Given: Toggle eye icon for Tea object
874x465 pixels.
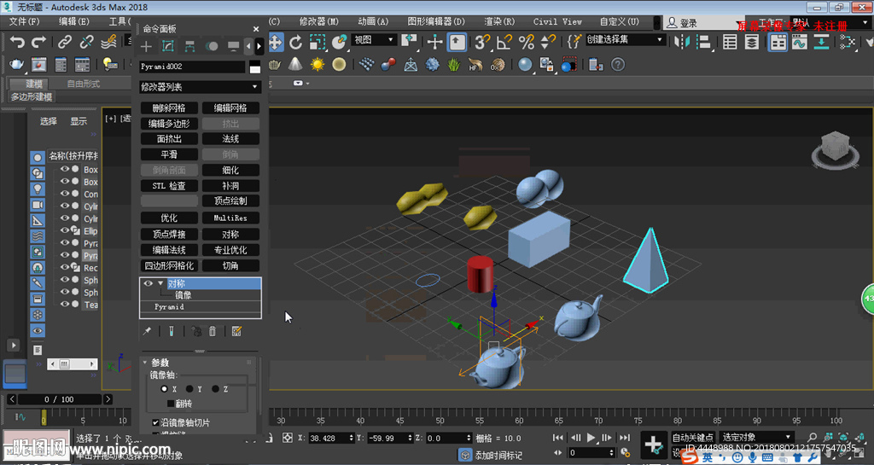Looking at the screenshot, I should [65, 304].
